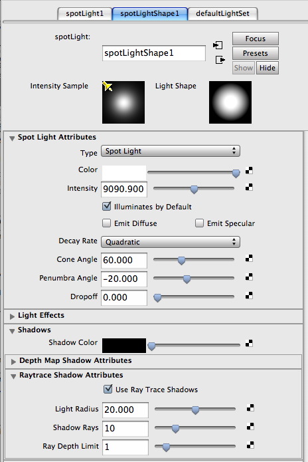The width and height of the screenshot is (308, 462).
Task: Click map checker icon for Shadow Color
Action: pyautogui.click(x=249, y=343)
